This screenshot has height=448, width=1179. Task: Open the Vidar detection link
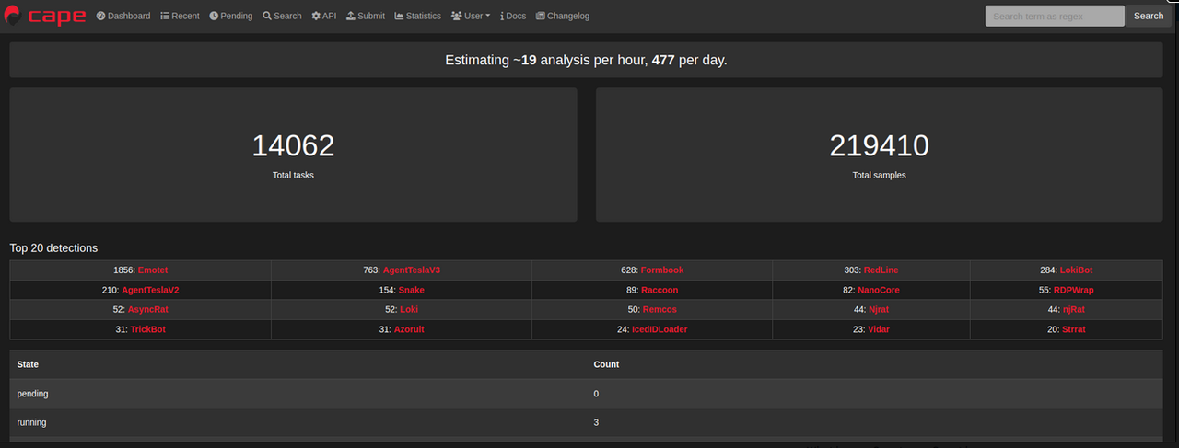click(x=879, y=329)
